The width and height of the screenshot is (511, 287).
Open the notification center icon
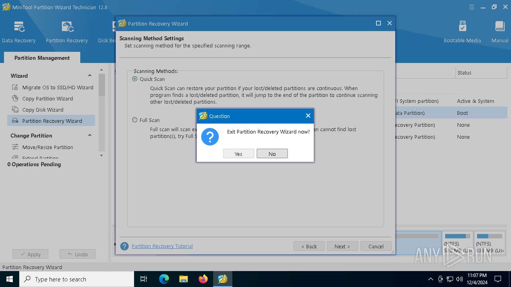coord(498,279)
